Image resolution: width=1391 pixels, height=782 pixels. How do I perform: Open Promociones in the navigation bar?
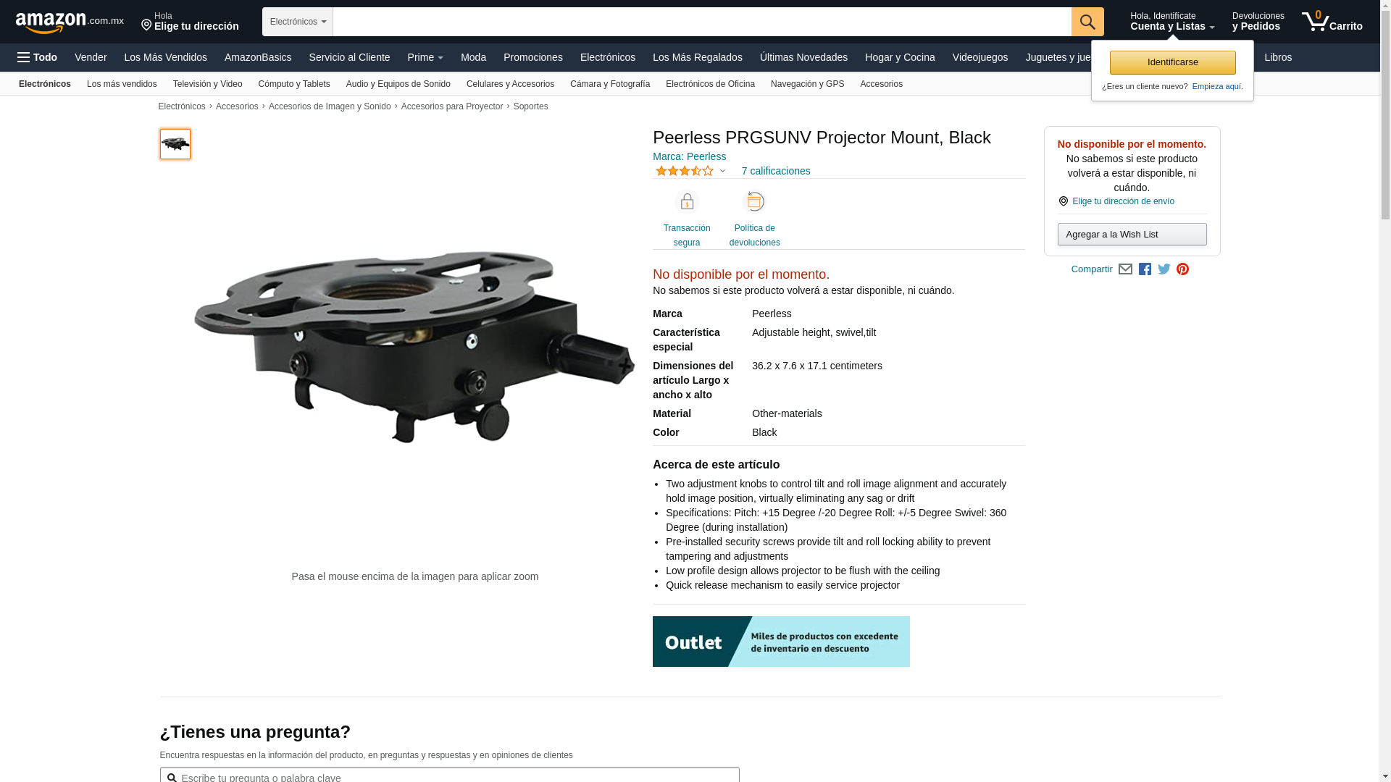(533, 57)
